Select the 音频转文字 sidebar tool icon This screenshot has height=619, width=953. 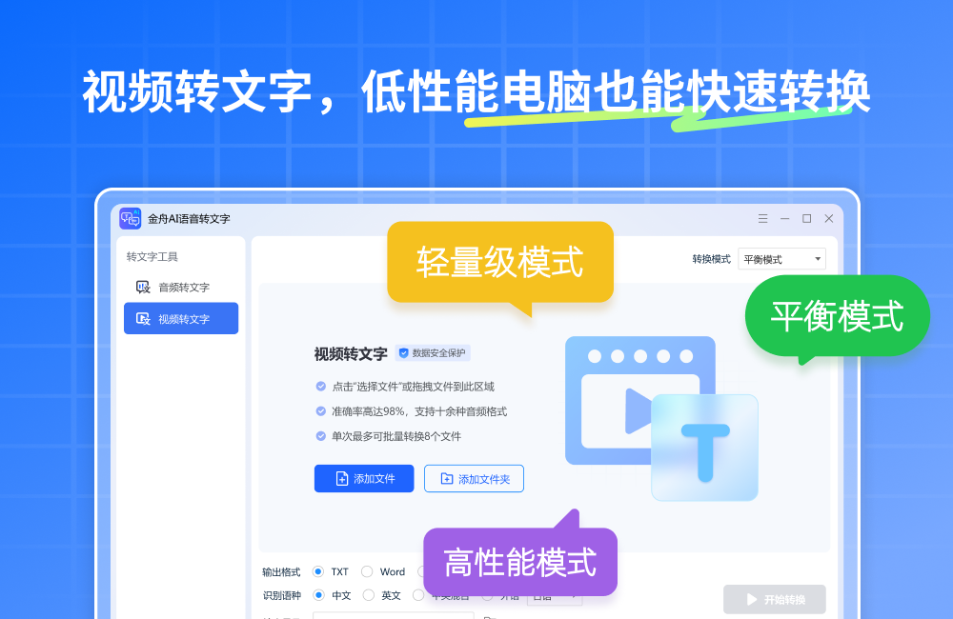(141, 287)
